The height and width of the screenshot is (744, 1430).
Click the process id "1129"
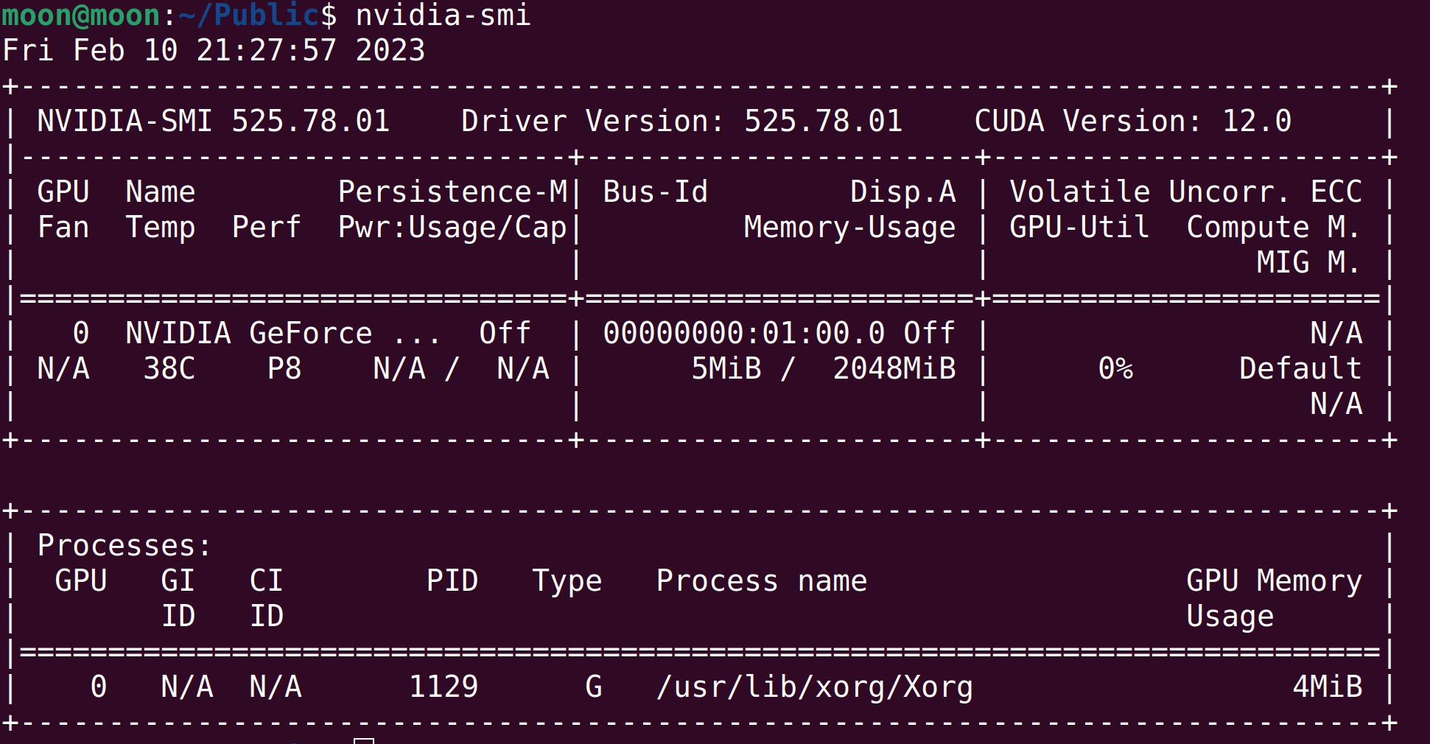(444, 687)
